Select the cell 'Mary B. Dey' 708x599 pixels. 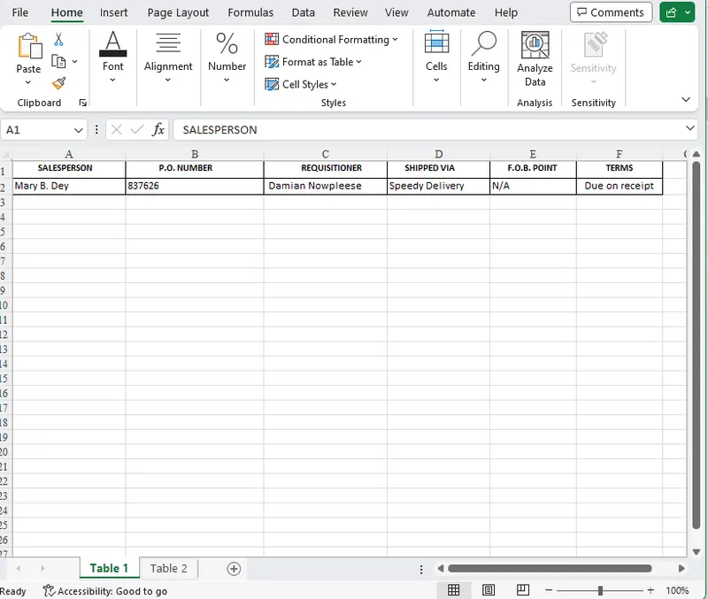(69, 186)
